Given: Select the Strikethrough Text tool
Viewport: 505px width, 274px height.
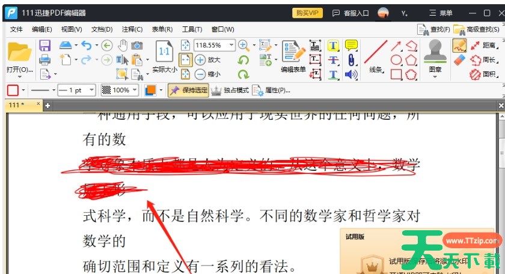Looking at the screenshot, I should (333, 60).
